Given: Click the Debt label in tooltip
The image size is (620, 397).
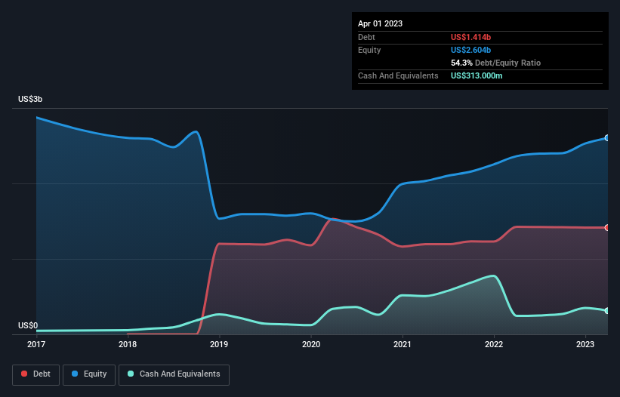Looking at the screenshot, I should tap(366, 37).
